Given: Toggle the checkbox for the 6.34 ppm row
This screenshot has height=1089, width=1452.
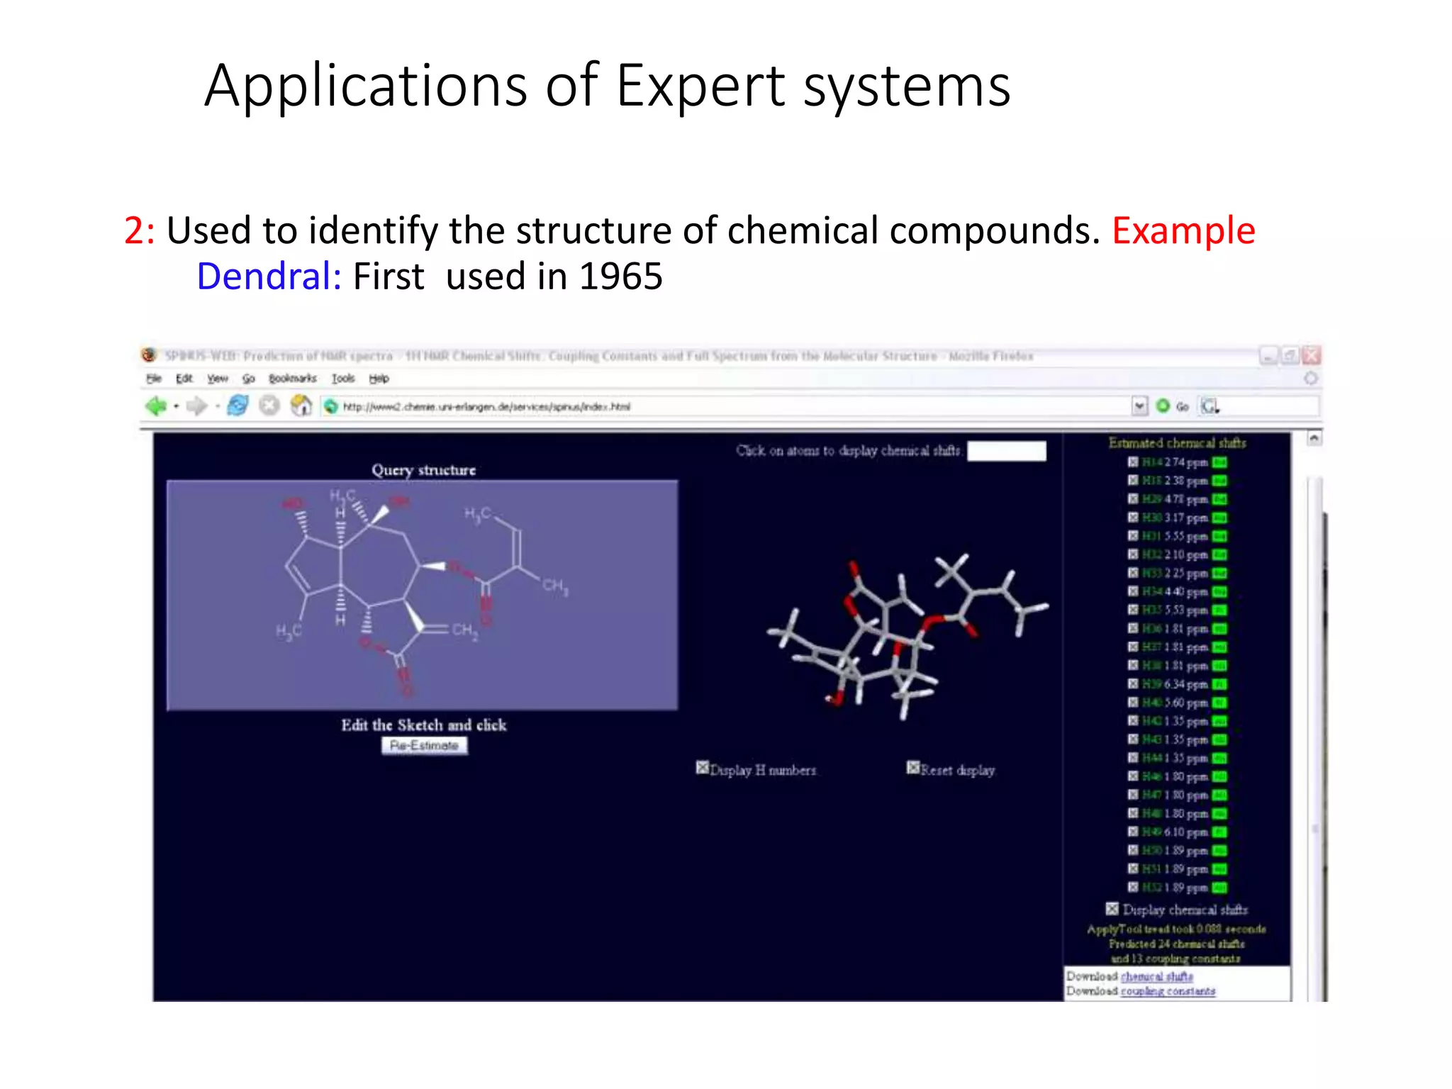Looking at the screenshot, I should click(1133, 684).
